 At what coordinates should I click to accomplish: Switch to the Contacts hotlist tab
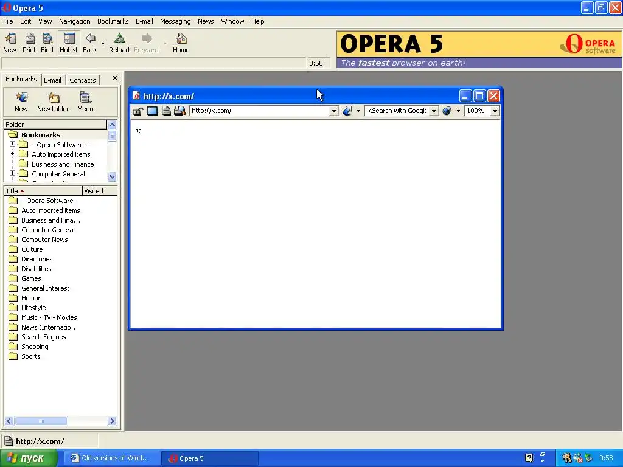point(83,80)
